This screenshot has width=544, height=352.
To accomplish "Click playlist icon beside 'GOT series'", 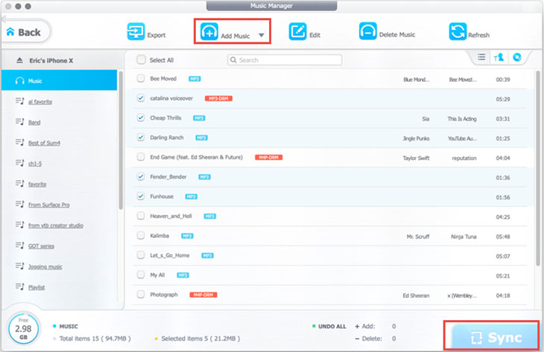I will click(20, 246).
